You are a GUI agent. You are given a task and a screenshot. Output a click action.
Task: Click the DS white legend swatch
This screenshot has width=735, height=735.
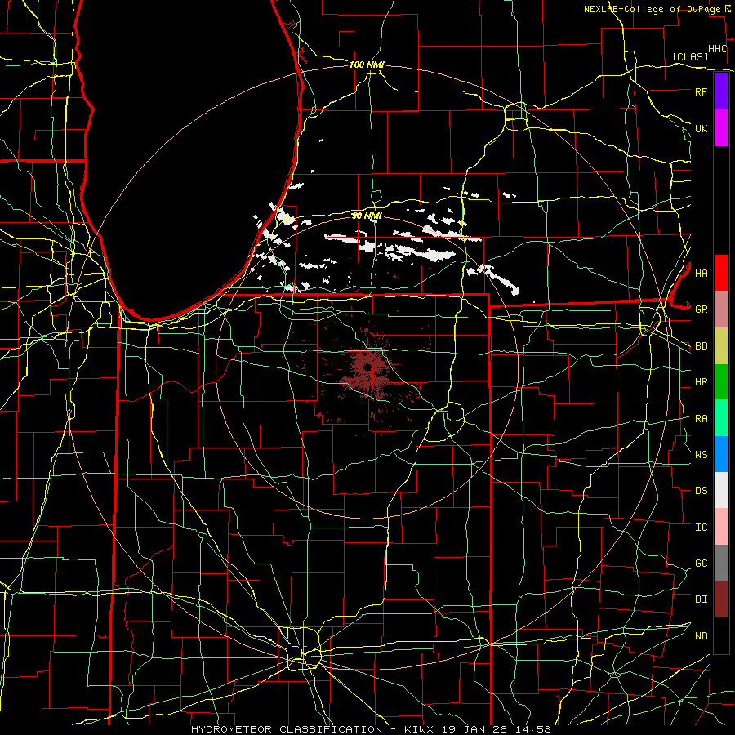tap(721, 490)
